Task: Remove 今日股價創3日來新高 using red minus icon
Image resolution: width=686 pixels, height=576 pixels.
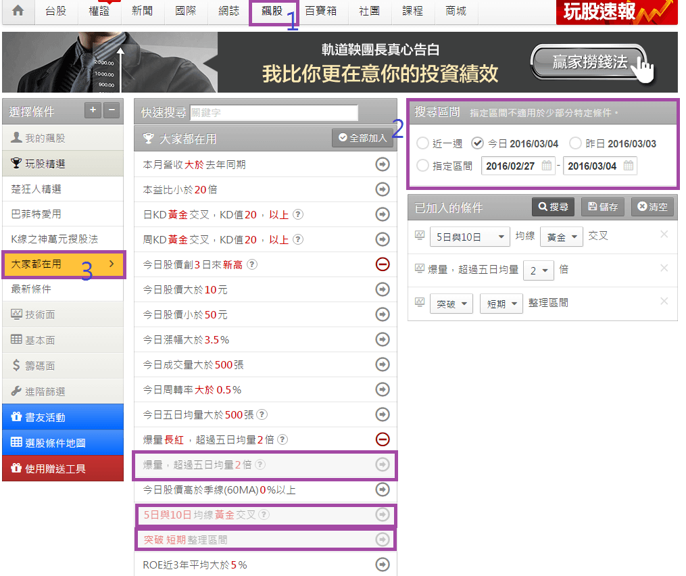Action: coord(383,264)
